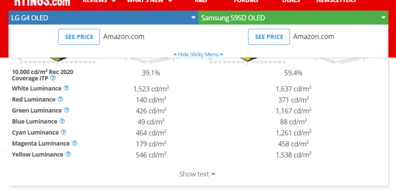Open the Deals page
Image resolution: width=396 pixels, height=190 pixels.
pos(291,1)
